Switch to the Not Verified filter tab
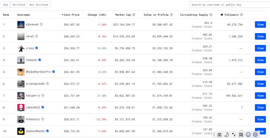This screenshot has width=270, height=138. point(38,5)
